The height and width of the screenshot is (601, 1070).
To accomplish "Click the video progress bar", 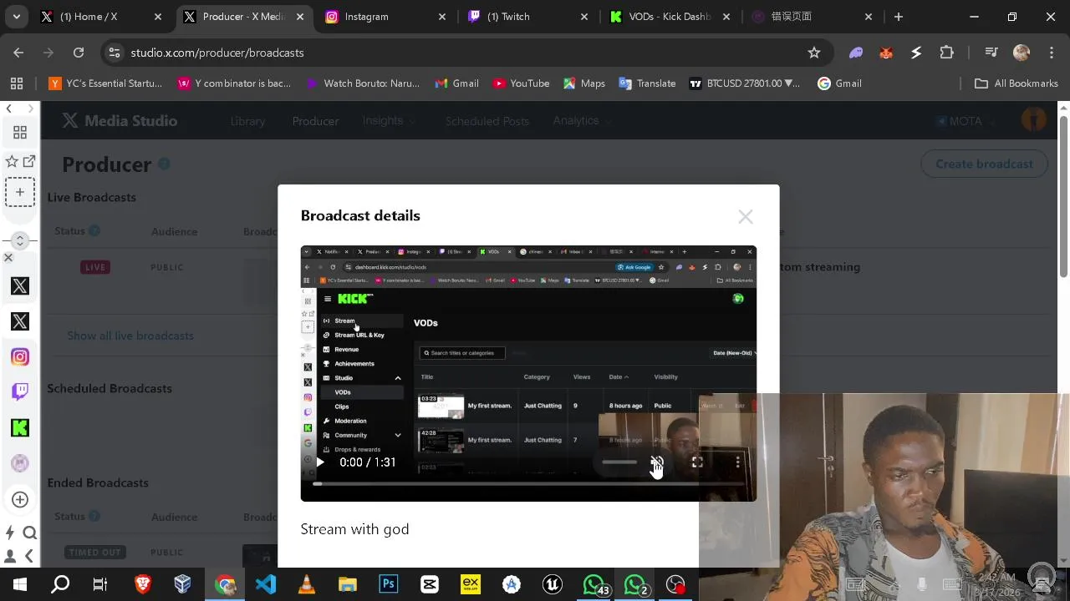I will 528,483.
